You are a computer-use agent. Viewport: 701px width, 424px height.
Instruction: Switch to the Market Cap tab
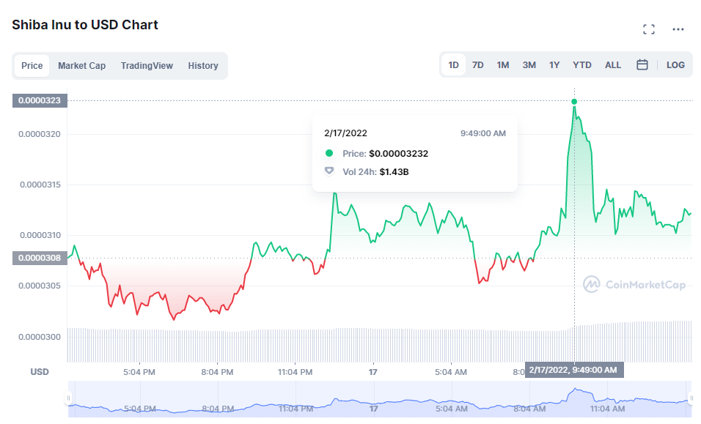tap(82, 66)
